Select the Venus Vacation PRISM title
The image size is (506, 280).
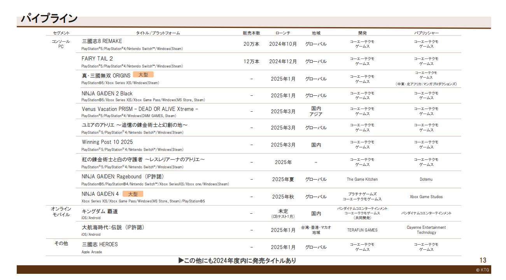point(140,109)
